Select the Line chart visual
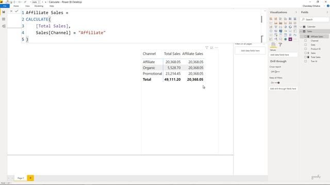Viewport: 330px width, 185px height. coord(271,23)
